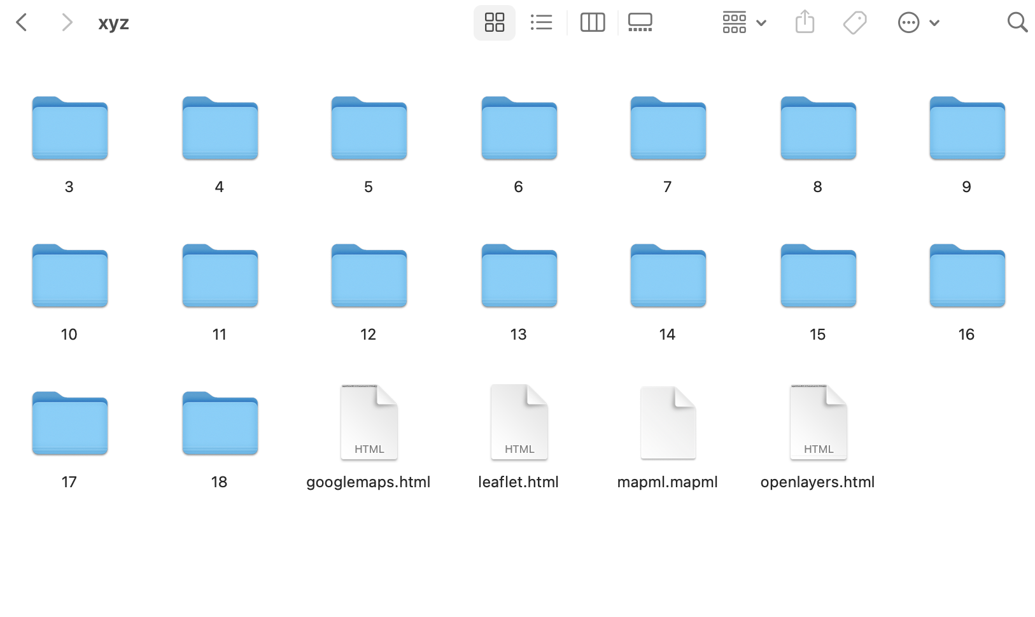Select folder 15
Screen dimensions: 1035x617
[819, 275]
